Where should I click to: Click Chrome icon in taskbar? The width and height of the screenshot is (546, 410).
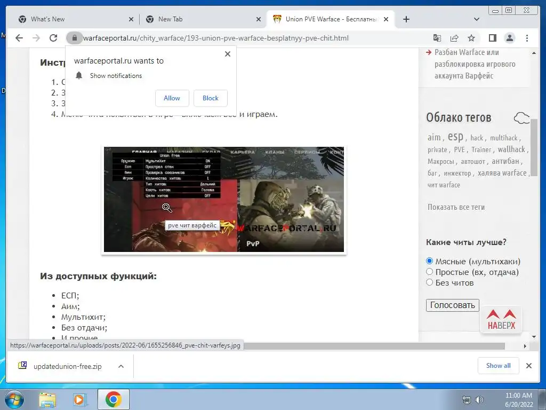click(113, 399)
